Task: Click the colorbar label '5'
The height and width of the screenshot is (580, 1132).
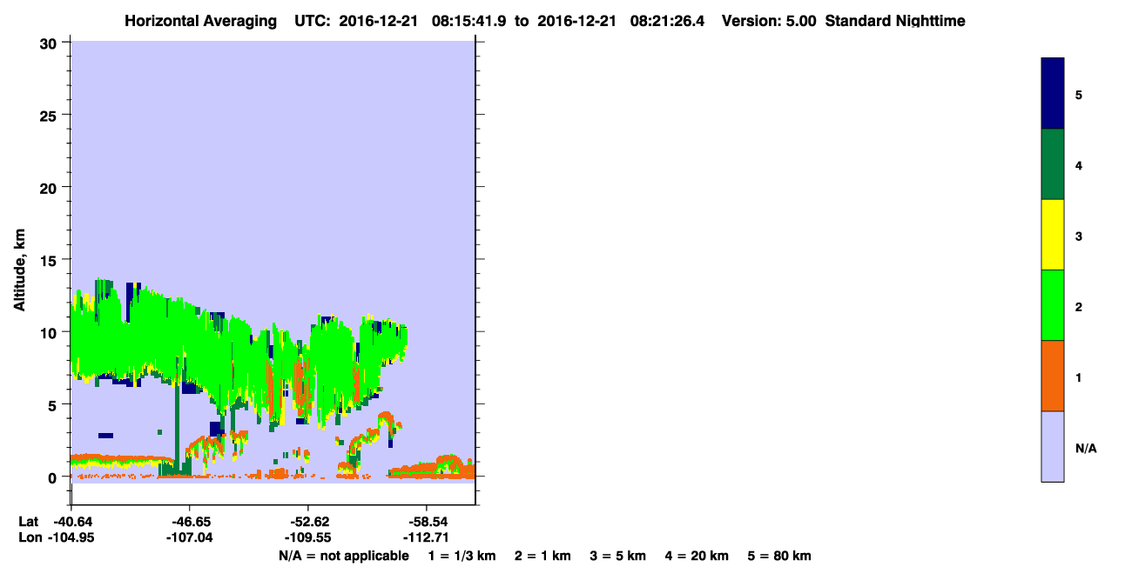Action: (x=1079, y=95)
